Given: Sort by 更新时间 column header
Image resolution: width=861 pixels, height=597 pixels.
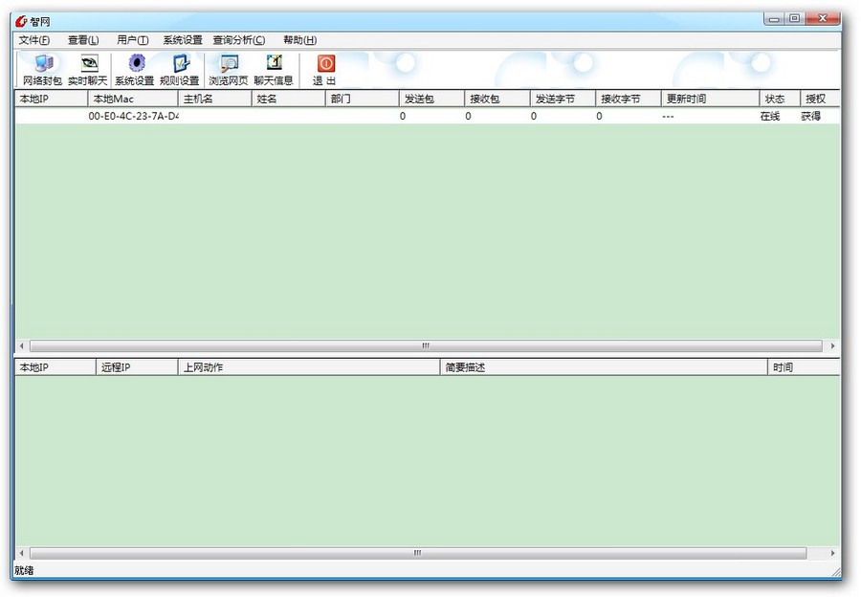Looking at the screenshot, I should 710,99.
